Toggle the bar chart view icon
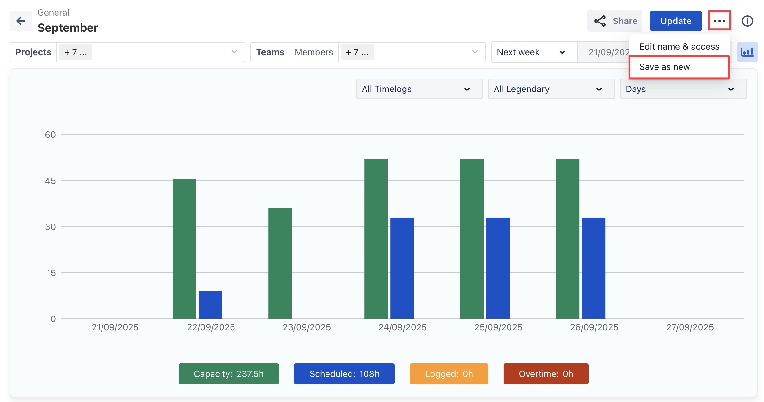Viewport: 764px width, 402px height. 747,52
